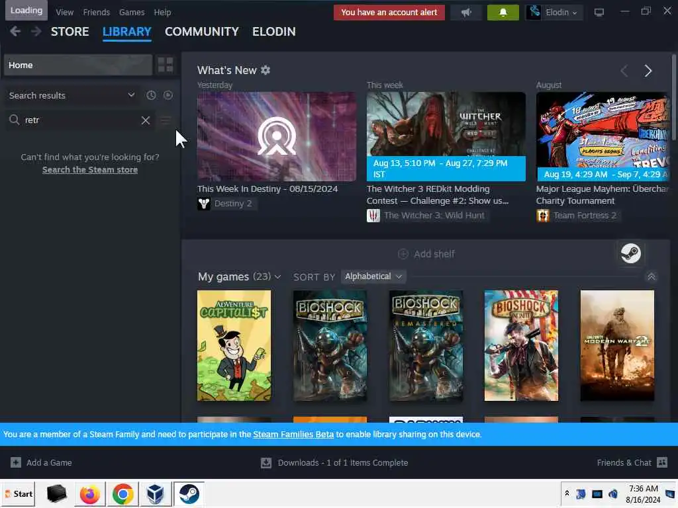Open This Week In Destiny news image

point(277,136)
